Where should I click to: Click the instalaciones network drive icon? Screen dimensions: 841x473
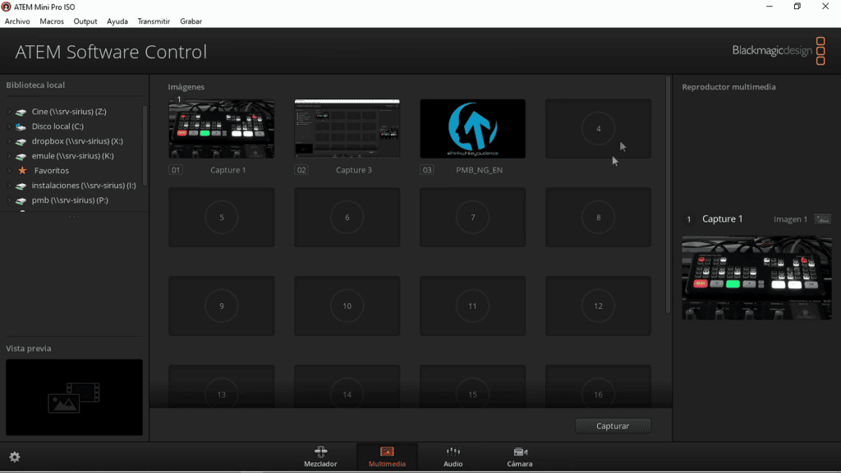tap(21, 186)
